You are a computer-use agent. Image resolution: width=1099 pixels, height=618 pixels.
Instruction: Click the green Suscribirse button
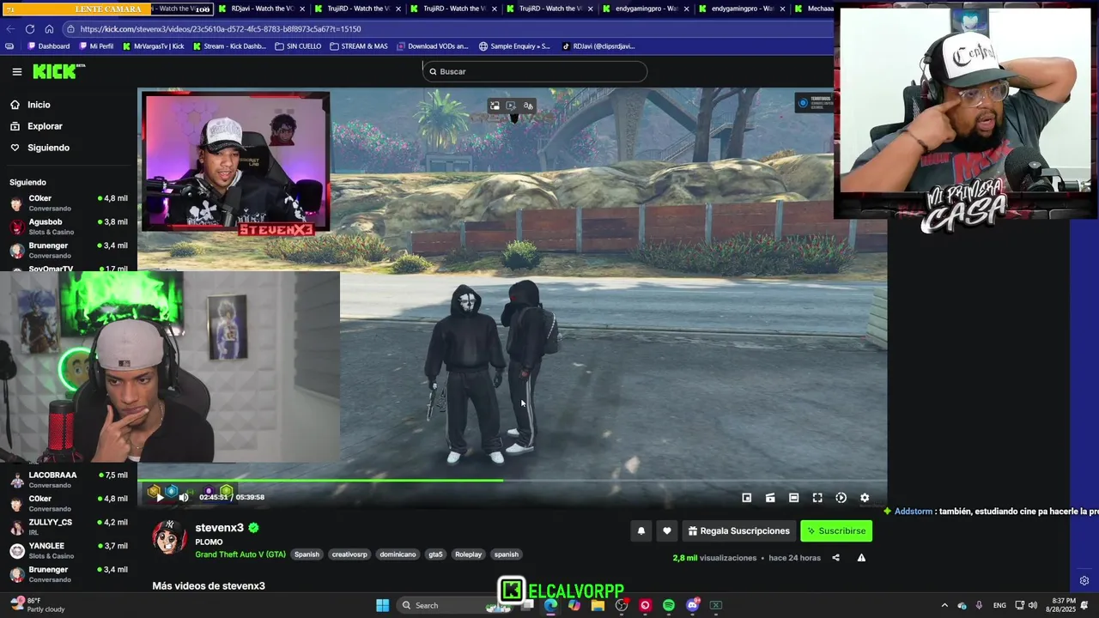pos(836,531)
